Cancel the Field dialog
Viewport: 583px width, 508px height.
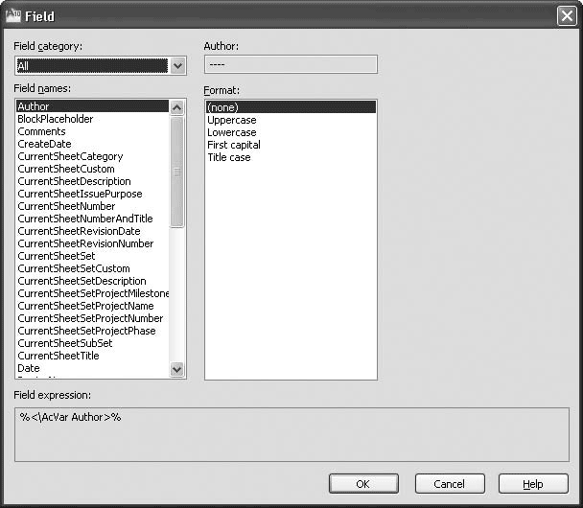[450, 484]
